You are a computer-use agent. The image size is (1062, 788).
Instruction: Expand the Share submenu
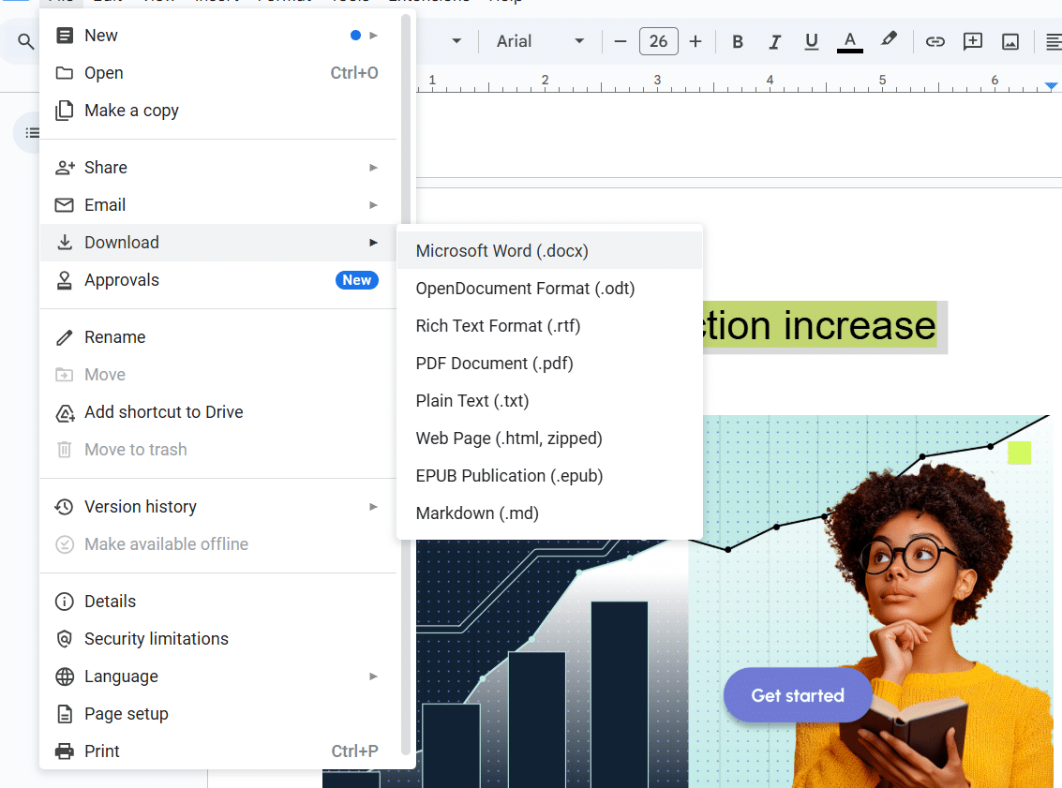[218, 167]
